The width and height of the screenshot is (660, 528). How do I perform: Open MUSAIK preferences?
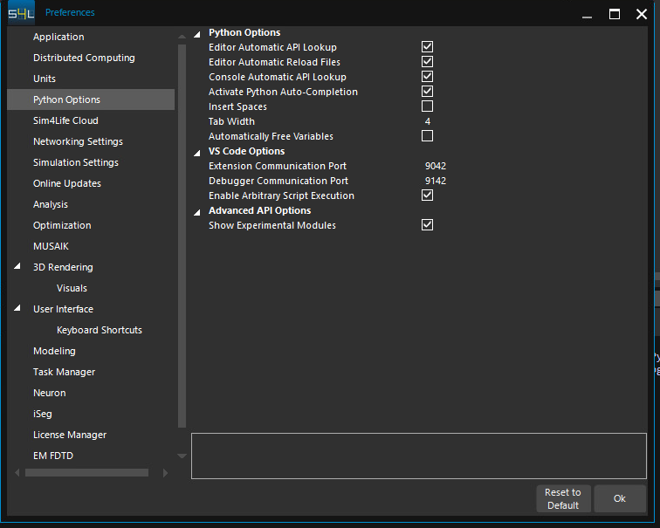point(51,246)
